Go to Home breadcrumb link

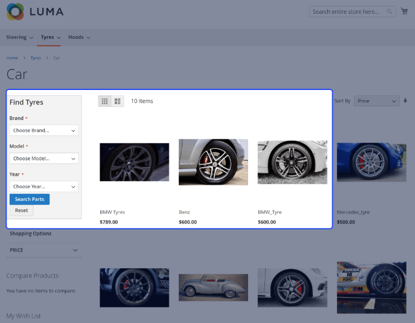[x=12, y=58]
